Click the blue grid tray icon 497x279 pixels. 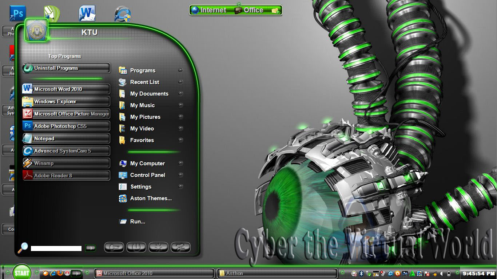(x=420, y=274)
